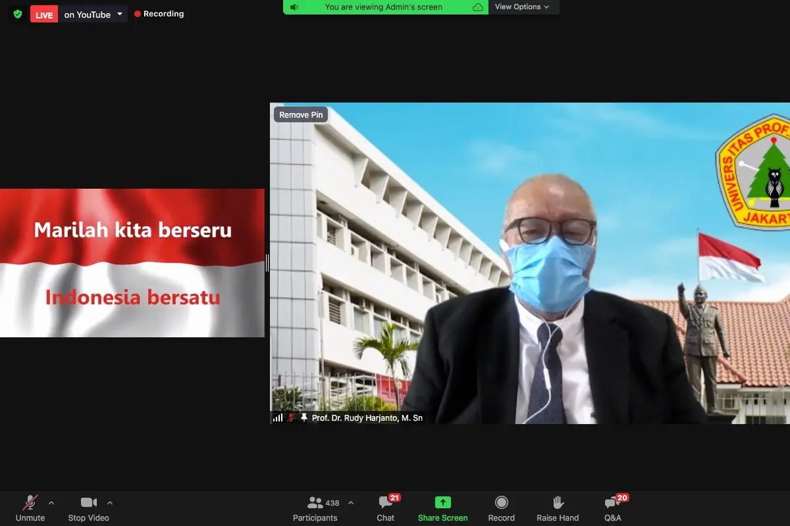790x526 pixels.
Task: Open the Q&A panel
Action: coord(613,508)
